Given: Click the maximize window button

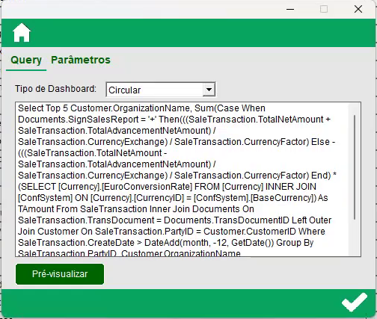Looking at the screenshot, I should (x=324, y=9).
